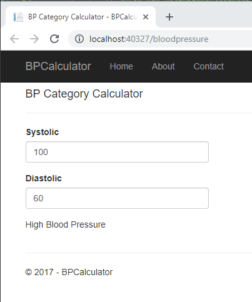View site information via the info icon
Image resolution: width=252 pixels, height=302 pixels.
pos(79,39)
